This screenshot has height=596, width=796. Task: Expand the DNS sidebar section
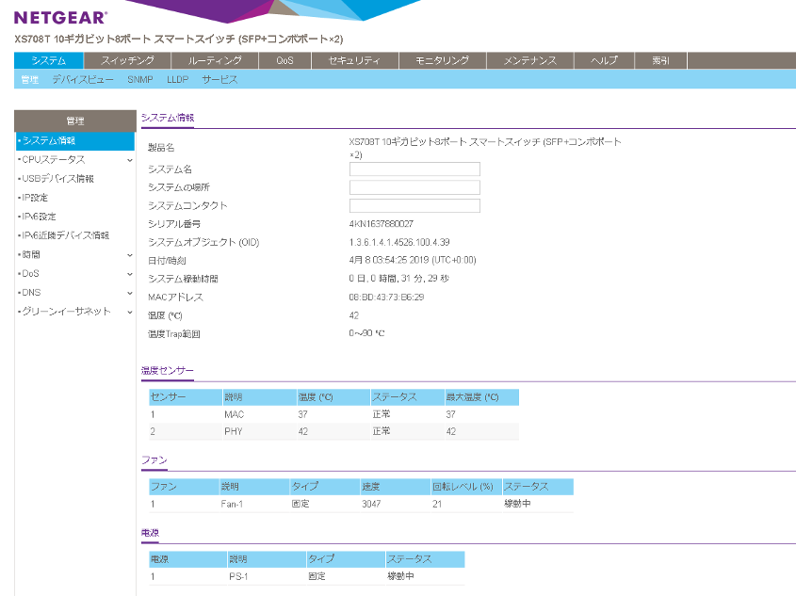pos(29,292)
